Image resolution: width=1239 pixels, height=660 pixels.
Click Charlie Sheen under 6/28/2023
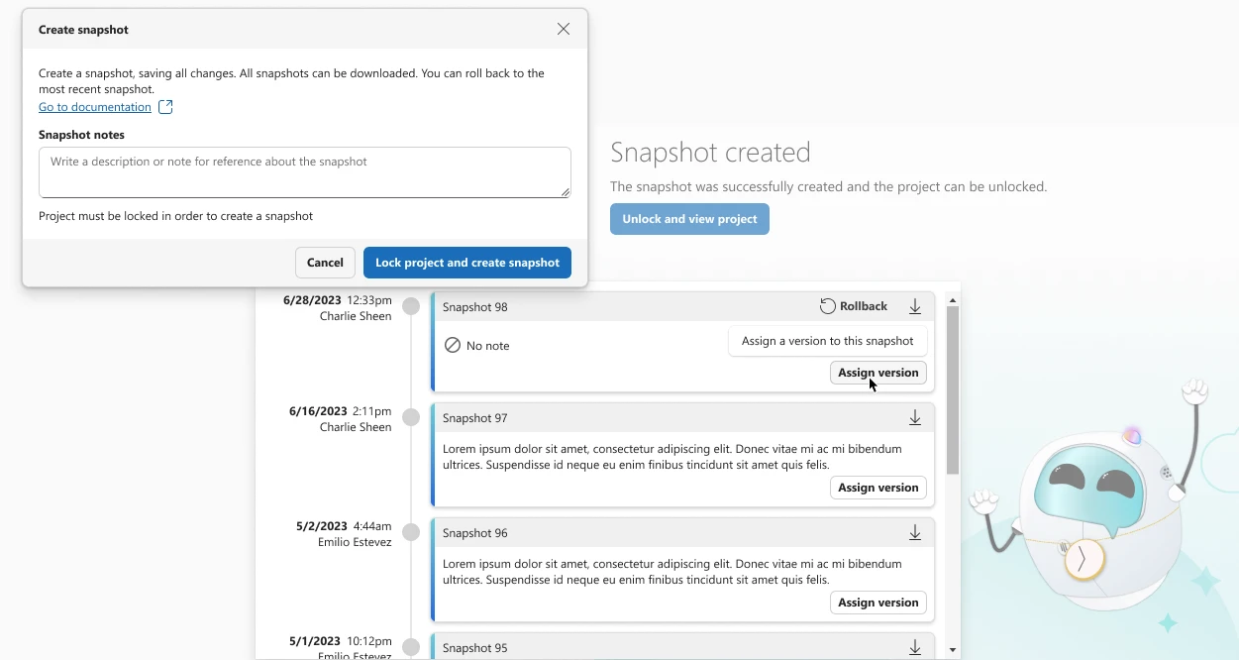pos(356,316)
